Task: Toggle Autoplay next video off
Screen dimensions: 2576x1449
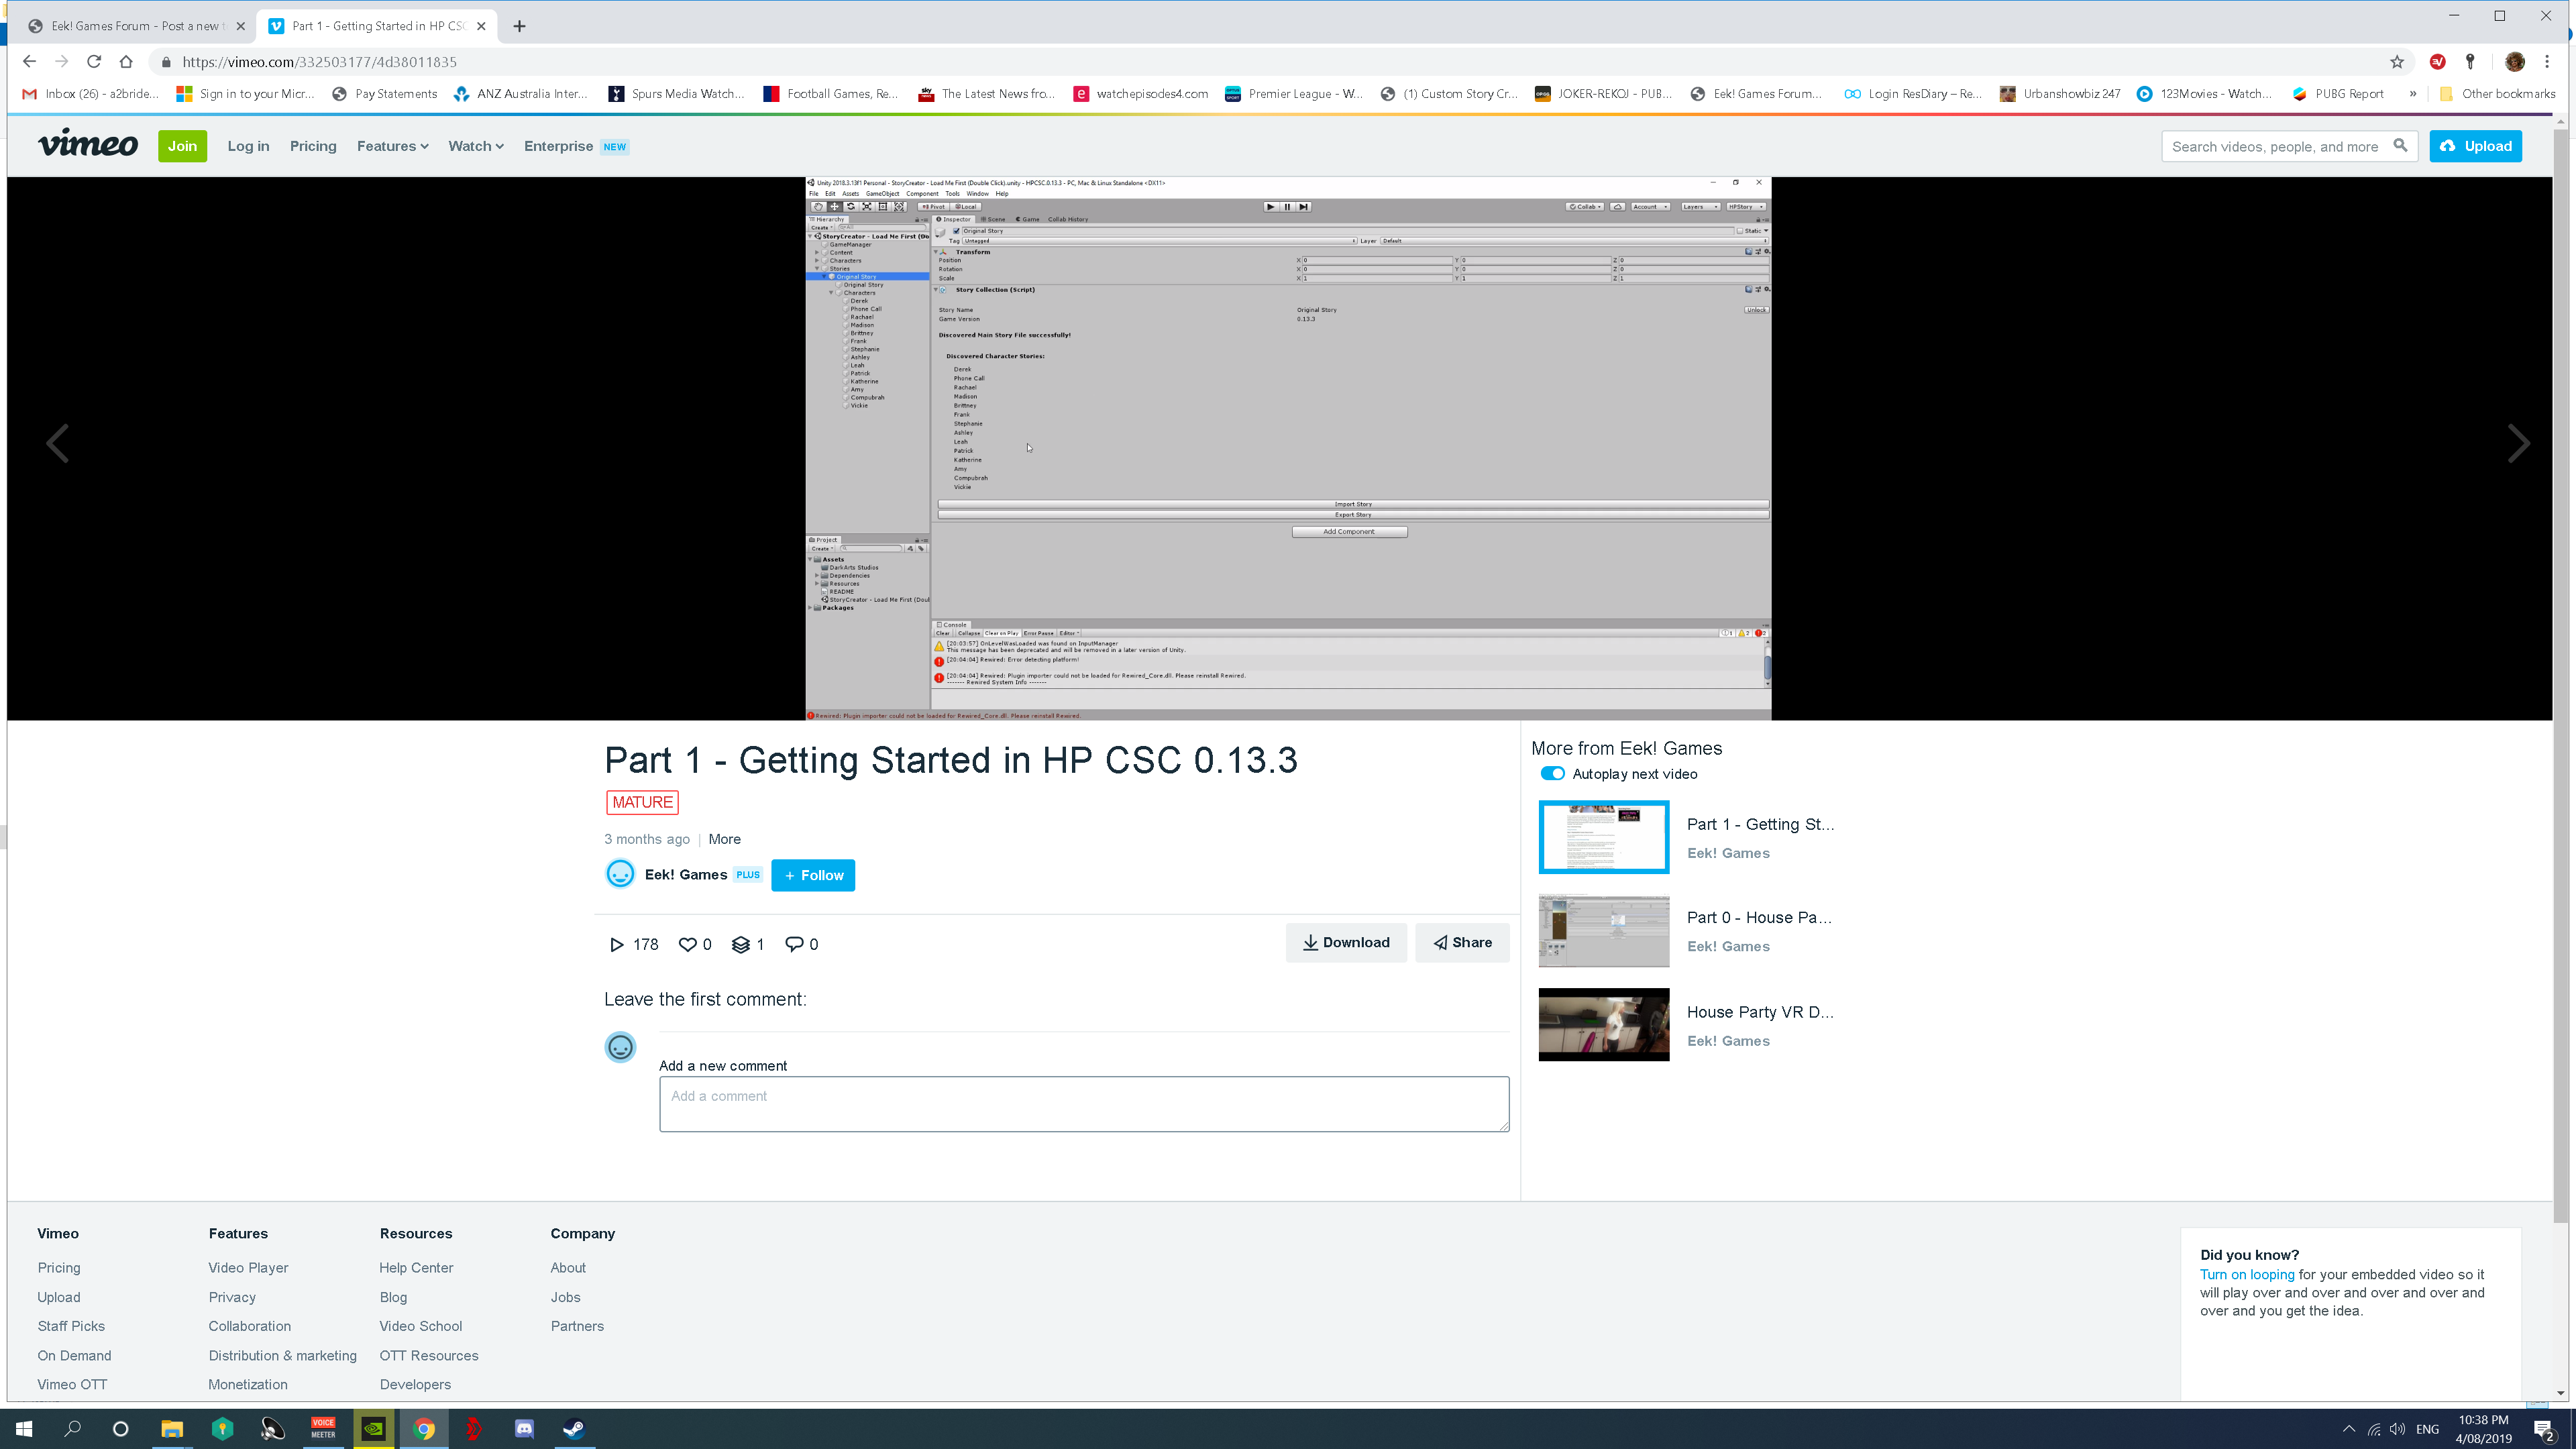Action: 1552,773
